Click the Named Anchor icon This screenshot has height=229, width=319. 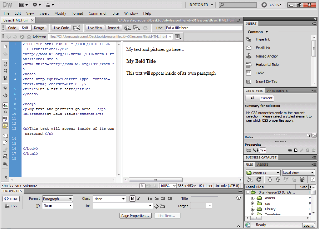point(249,56)
